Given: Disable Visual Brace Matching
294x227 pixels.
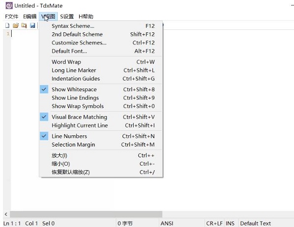Looking at the screenshot, I should point(101,117).
